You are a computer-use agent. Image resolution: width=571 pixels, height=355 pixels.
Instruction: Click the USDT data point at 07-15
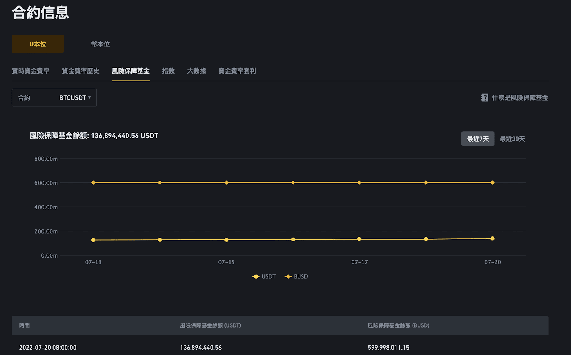(226, 240)
